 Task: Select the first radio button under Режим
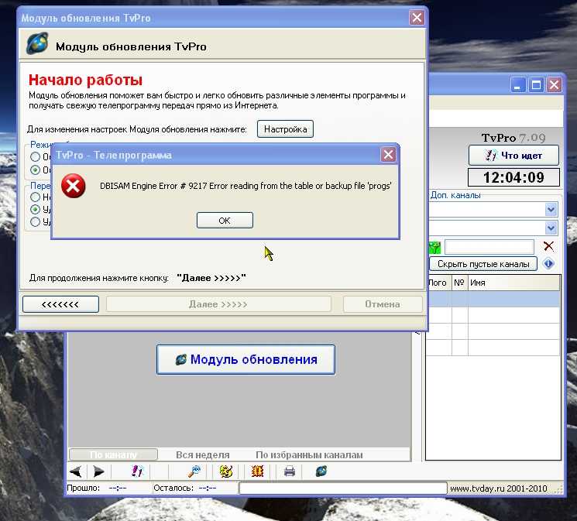(36, 156)
